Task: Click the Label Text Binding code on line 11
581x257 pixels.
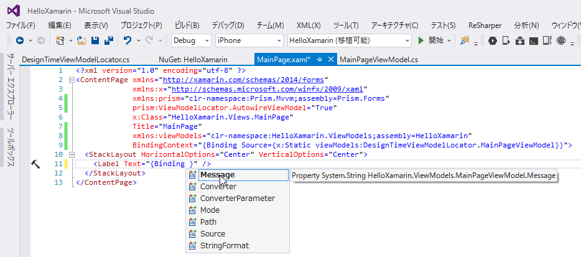Action: 152,164
